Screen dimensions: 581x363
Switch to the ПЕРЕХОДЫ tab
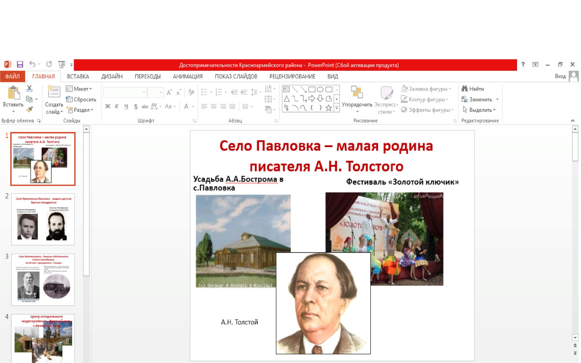click(148, 76)
